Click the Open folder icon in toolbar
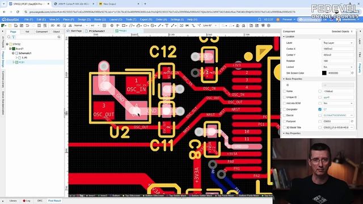363x204 pixels. point(10,25)
